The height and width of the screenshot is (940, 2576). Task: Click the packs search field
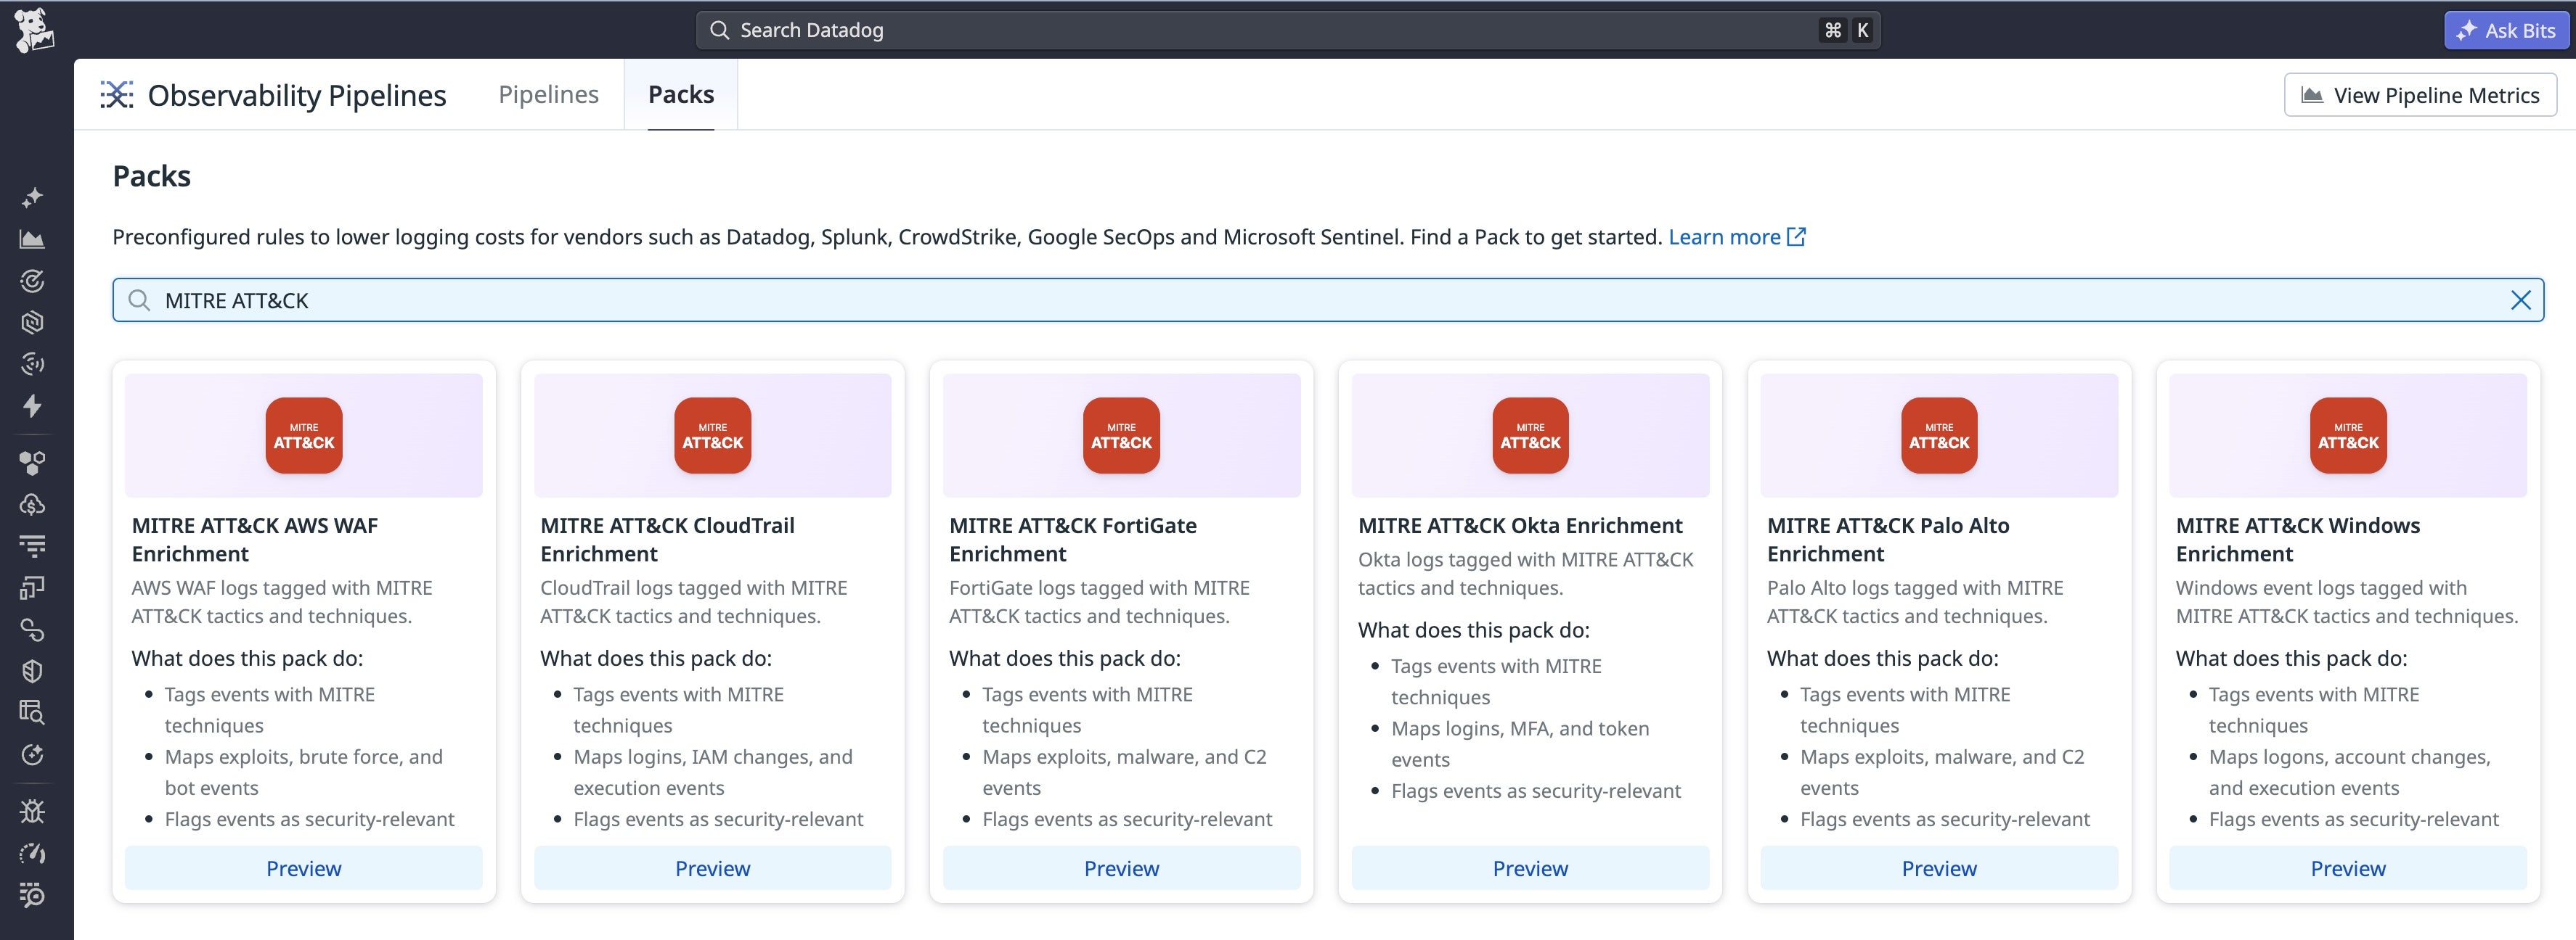click(1328, 301)
